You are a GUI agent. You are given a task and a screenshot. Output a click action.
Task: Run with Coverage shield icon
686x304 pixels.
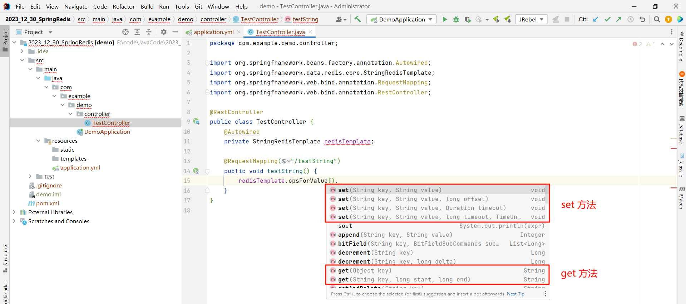(x=468, y=19)
